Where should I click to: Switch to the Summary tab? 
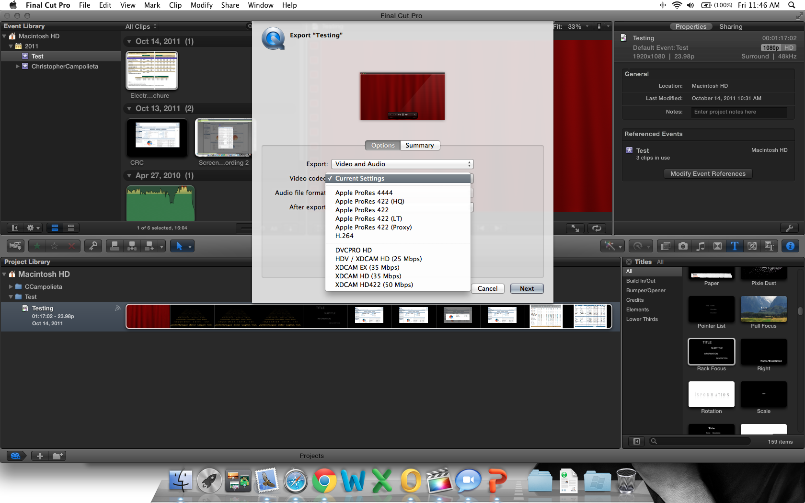(420, 146)
